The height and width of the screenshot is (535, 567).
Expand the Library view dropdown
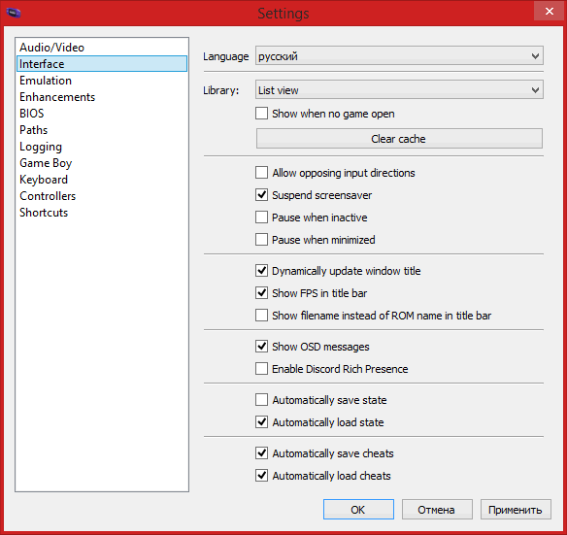coord(399,89)
